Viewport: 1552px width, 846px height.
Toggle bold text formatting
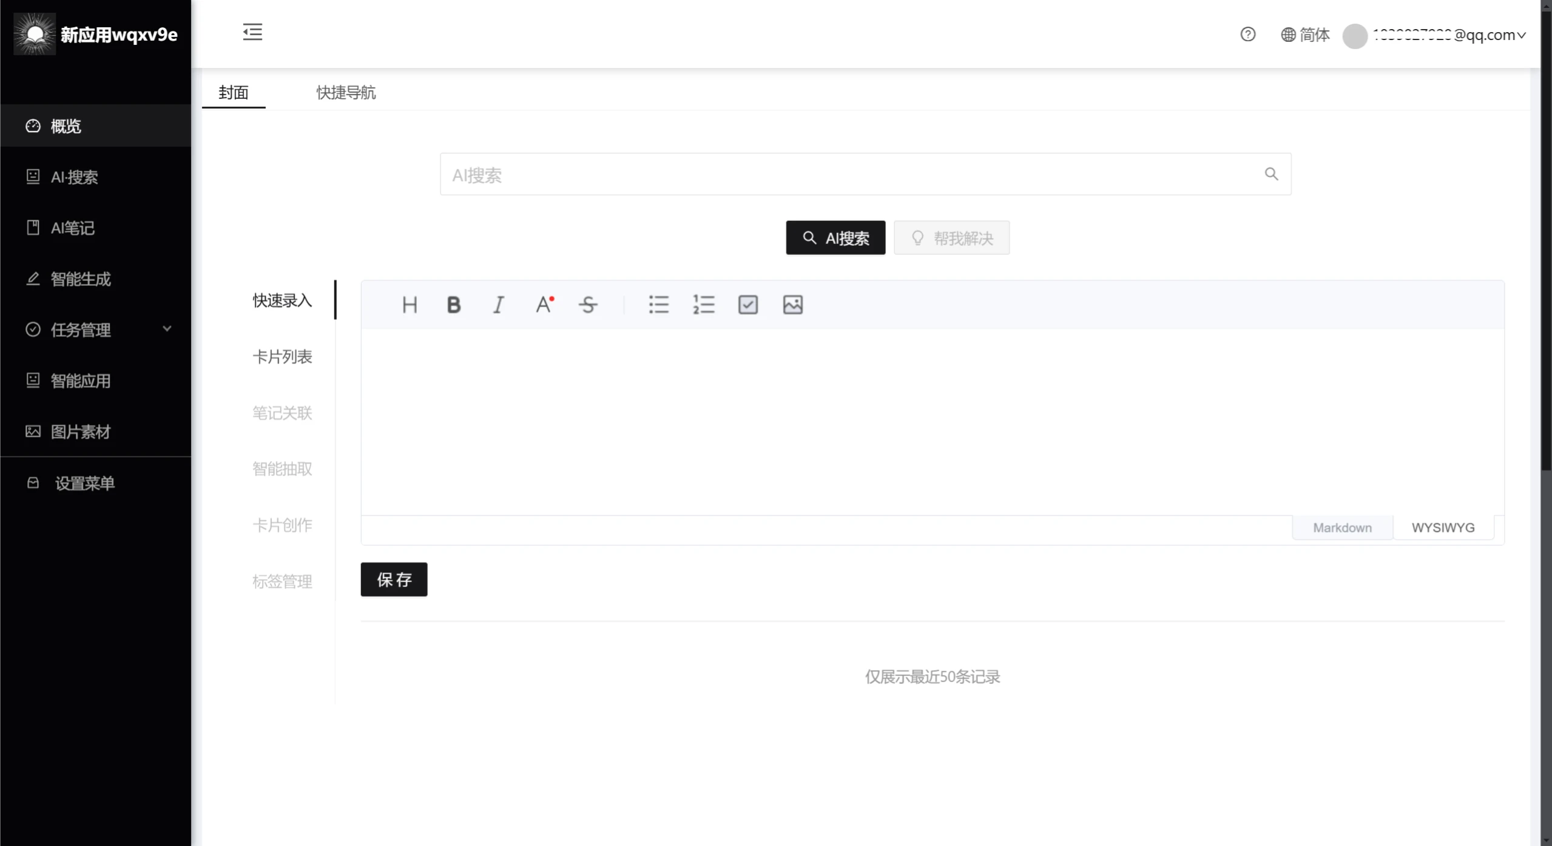(x=454, y=305)
